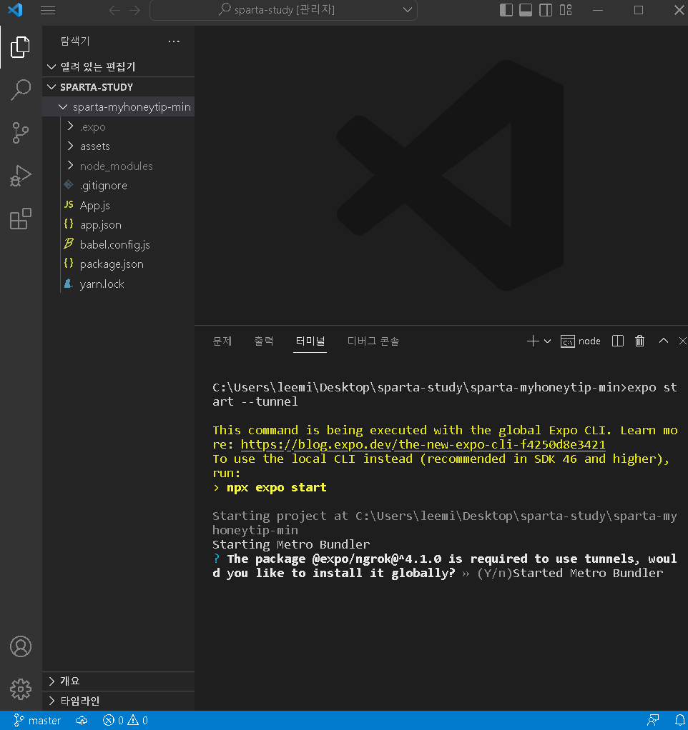Click the 'npx expo start' terminal text
Screen dimensions: 688x730
[x=276, y=487]
